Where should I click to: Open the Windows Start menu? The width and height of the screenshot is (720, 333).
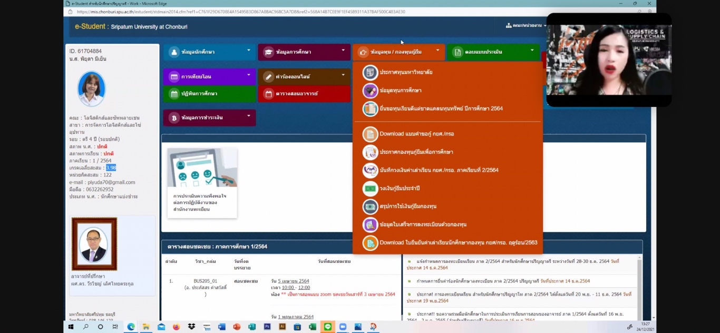(71, 327)
